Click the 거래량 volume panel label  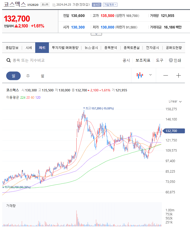(x=11, y=206)
